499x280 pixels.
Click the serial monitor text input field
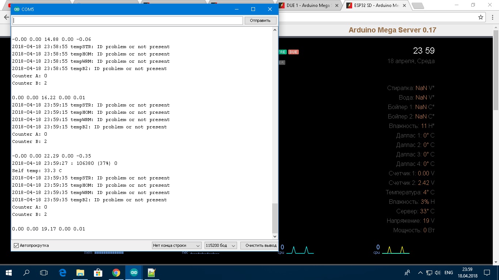point(127,20)
